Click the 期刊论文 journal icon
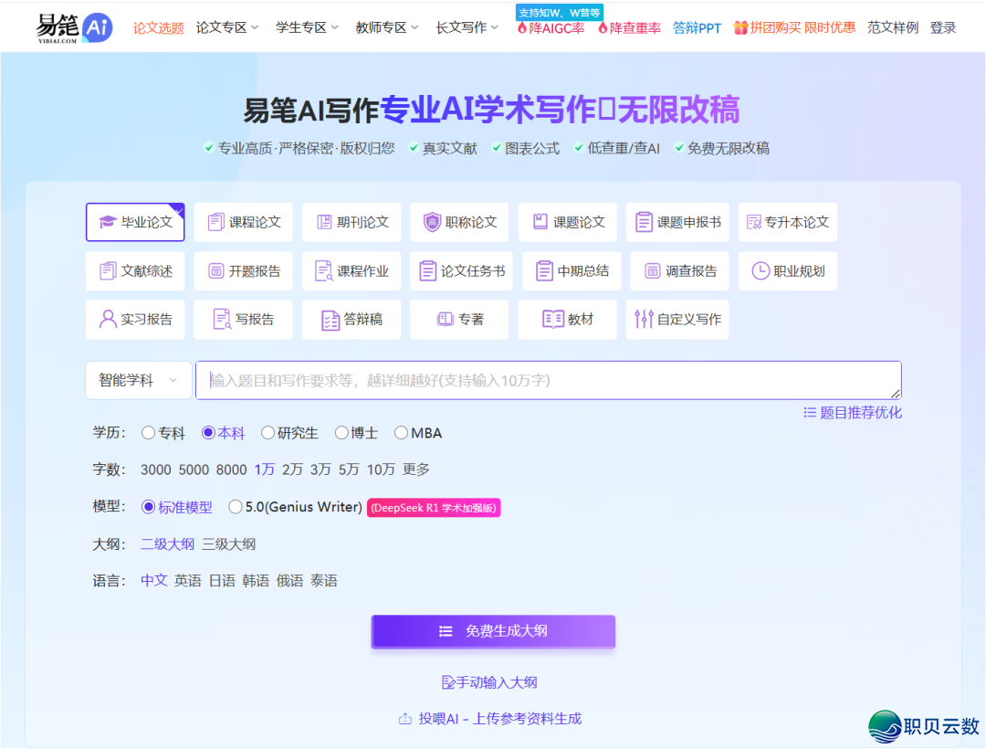Viewport: 986px width, 749px height. [x=324, y=222]
